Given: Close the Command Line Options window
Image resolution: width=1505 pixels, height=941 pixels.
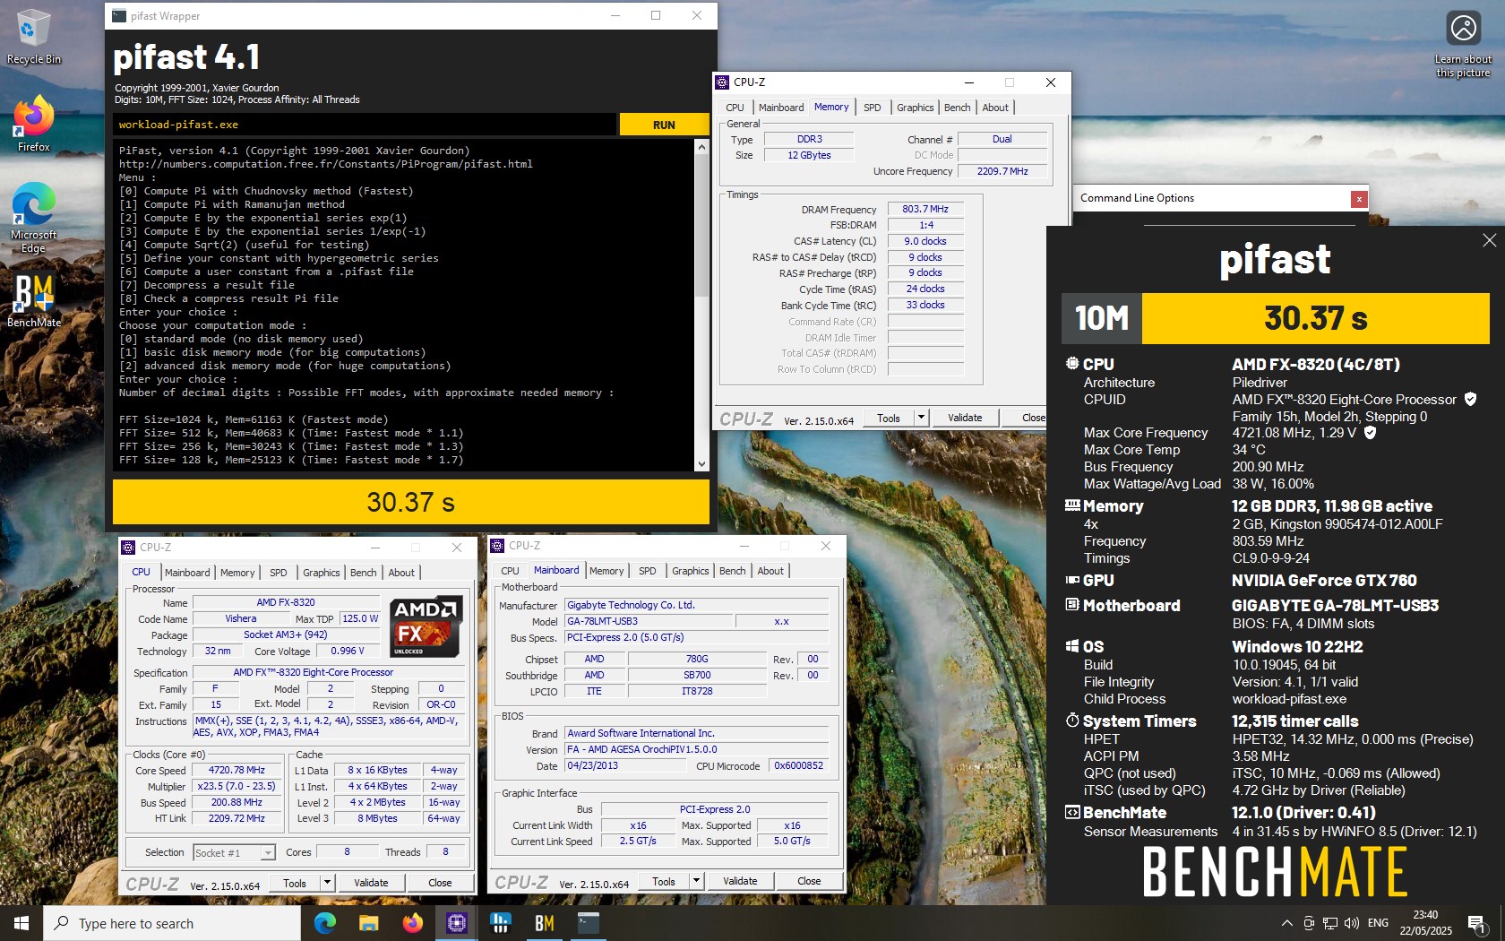Looking at the screenshot, I should point(1359,199).
